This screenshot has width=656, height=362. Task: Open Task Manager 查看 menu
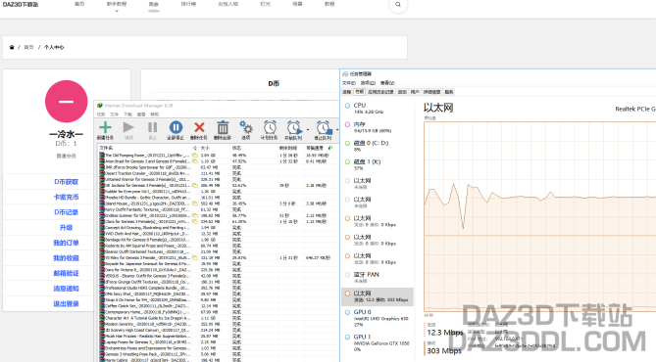[387, 83]
